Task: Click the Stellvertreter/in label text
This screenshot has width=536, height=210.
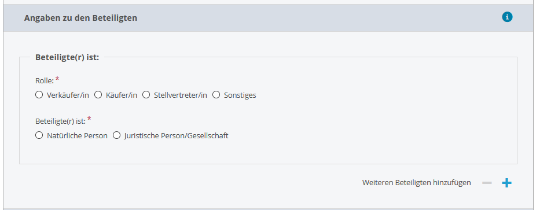Action: (x=181, y=95)
